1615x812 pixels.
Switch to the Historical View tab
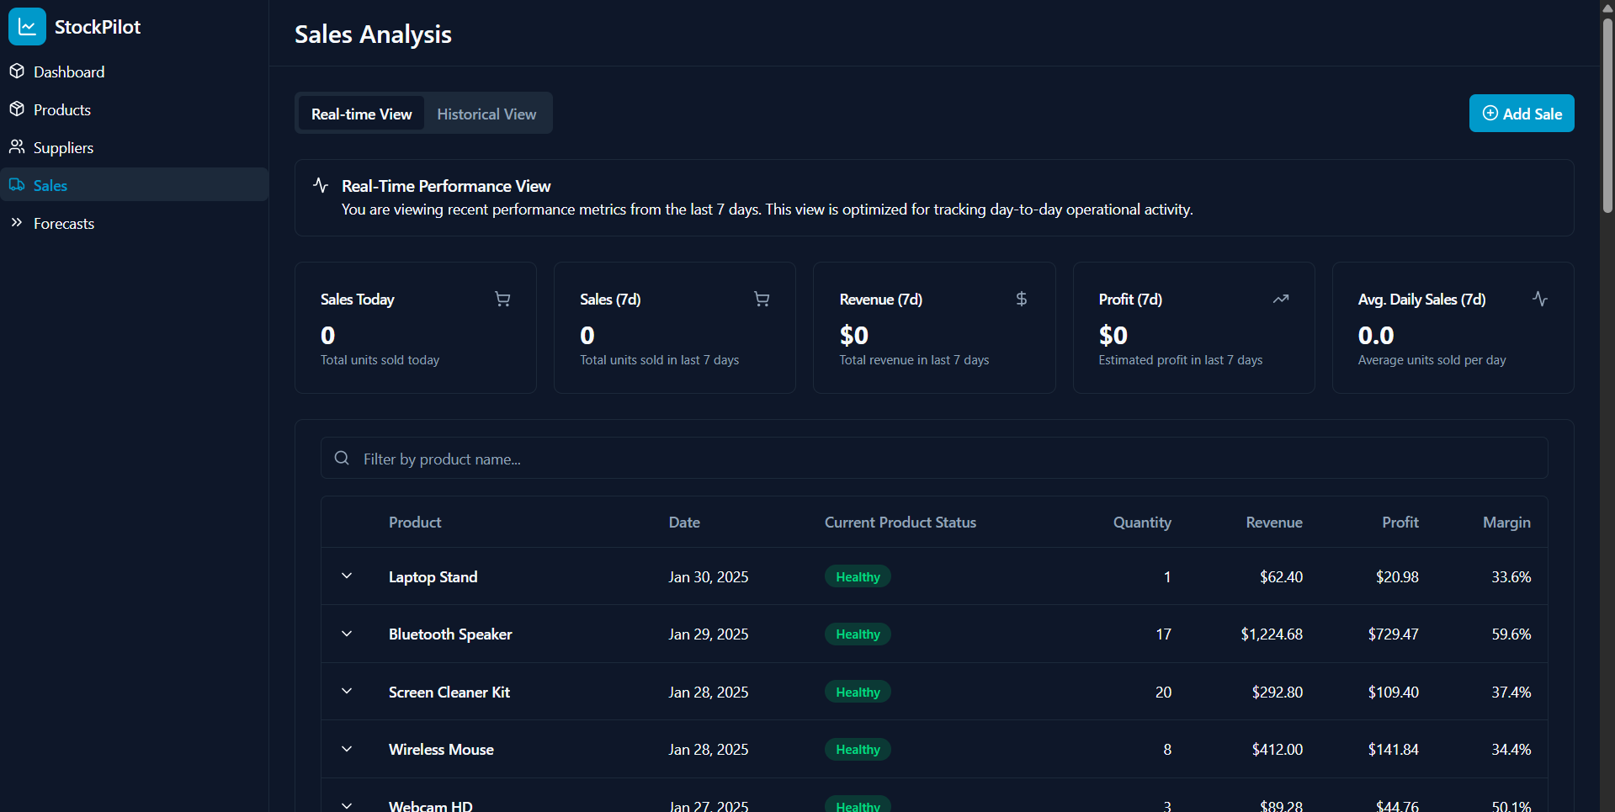486,113
